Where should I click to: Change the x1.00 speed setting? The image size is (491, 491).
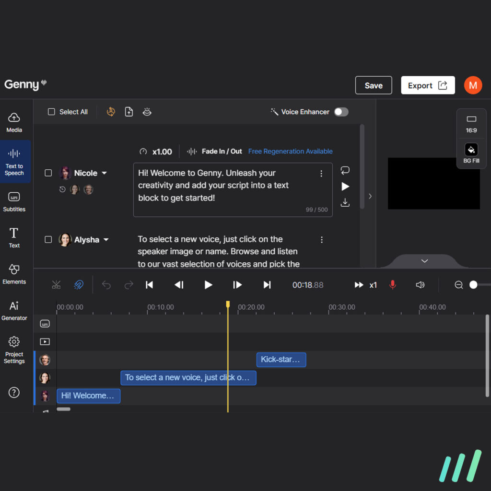[156, 152]
